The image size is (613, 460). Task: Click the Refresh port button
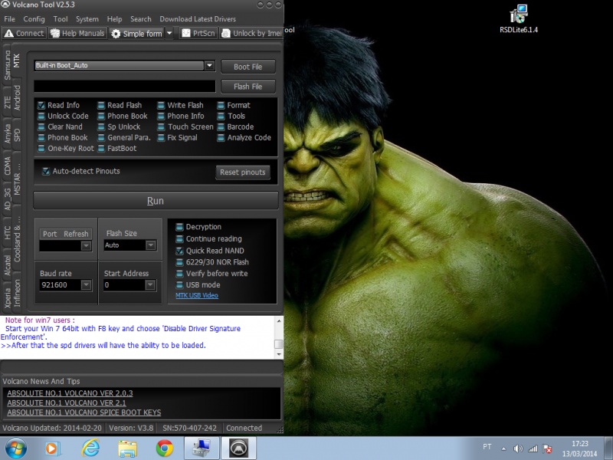point(76,234)
